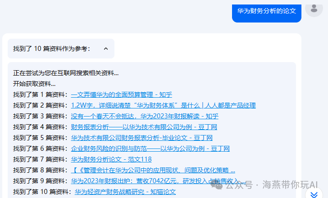The height and width of the screenshot is (198, 328).
Task: Click the scroll-to-bottom double chevron button
Action: pyautogui.click(x=314, y=194)
